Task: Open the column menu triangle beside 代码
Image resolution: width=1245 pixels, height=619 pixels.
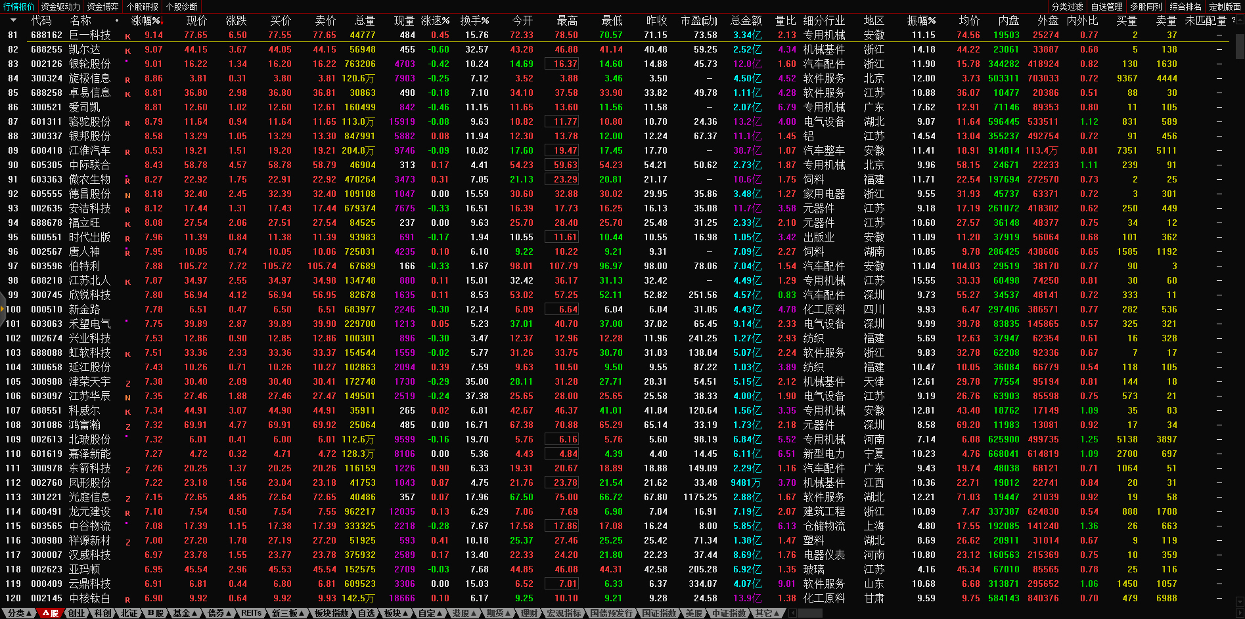Action: (x=13, y=20)
